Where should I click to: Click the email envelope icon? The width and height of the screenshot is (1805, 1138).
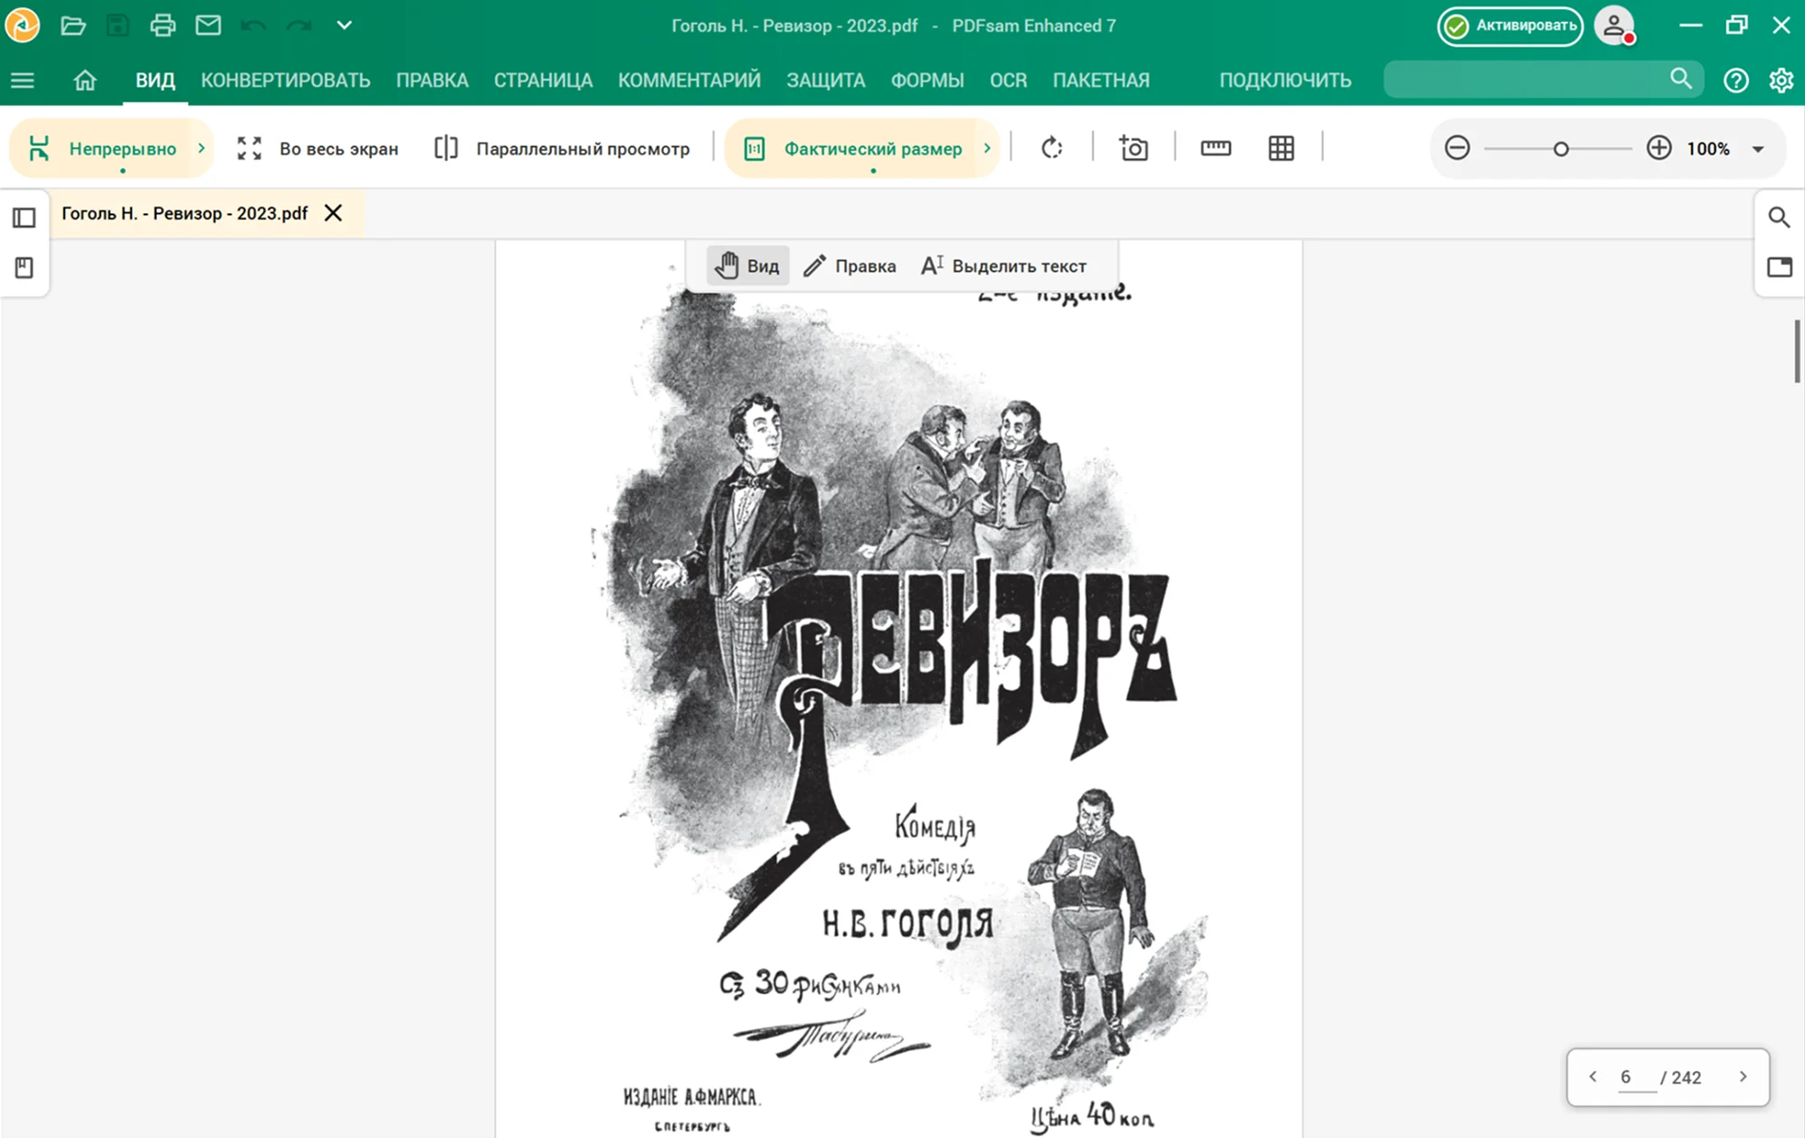point(208,25)
